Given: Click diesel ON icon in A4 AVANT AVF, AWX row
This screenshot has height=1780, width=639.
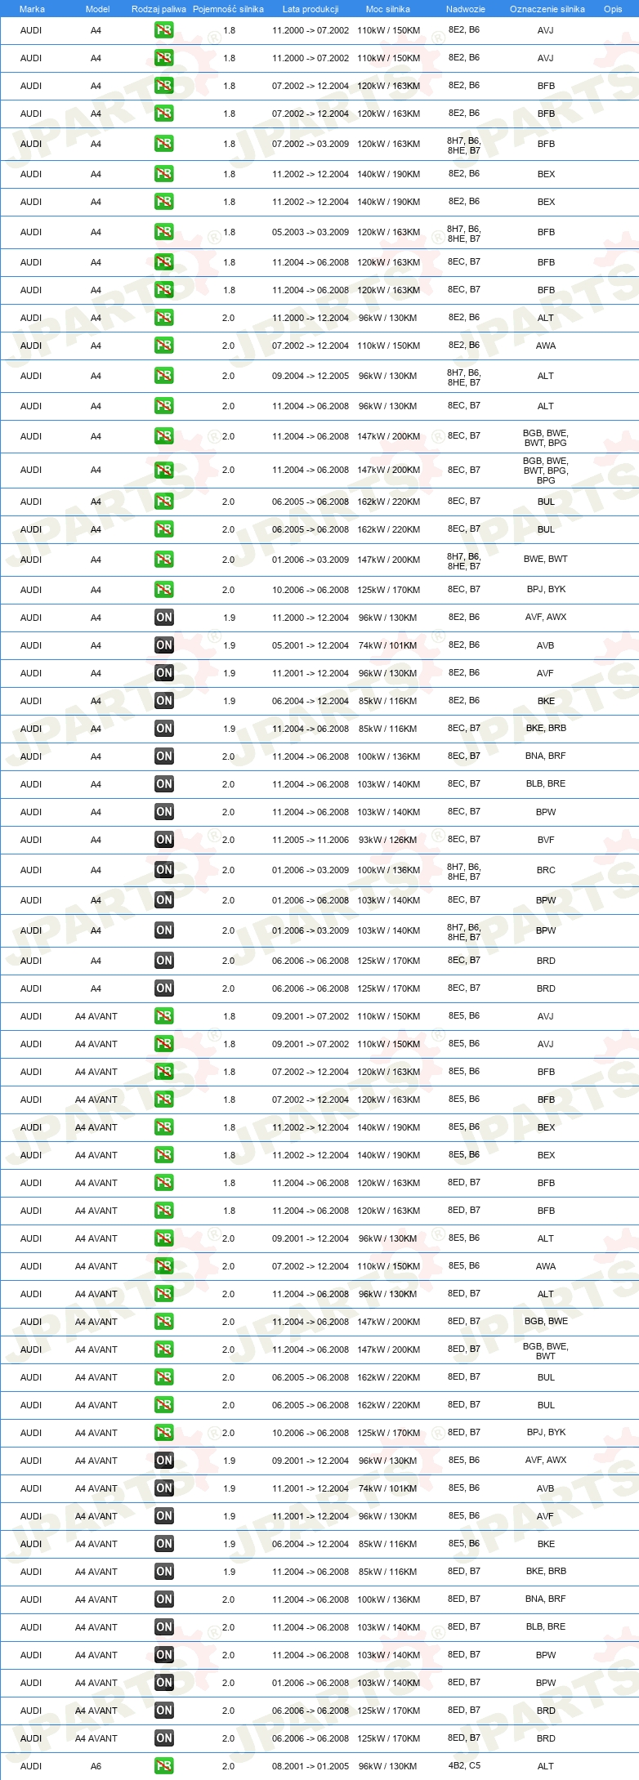Looking at the screenshot, I should 164,1461.
